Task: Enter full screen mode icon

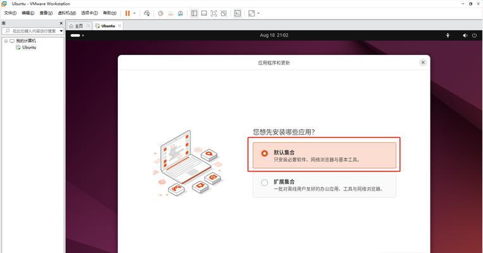Action: tap(214, 13)
